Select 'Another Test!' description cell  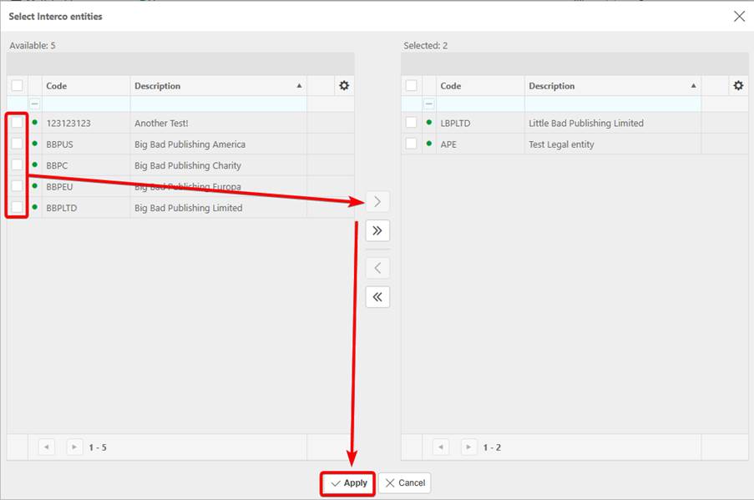(x=218, y=123)
